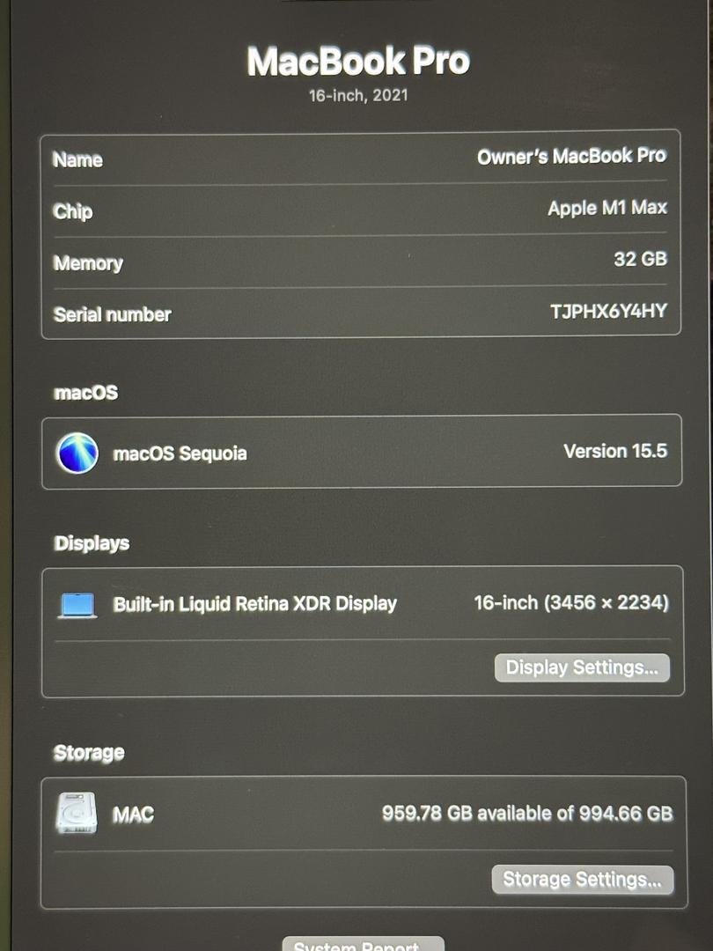713x951 pixels.
Task: Open the System Report button
Action: pos(363,944)
